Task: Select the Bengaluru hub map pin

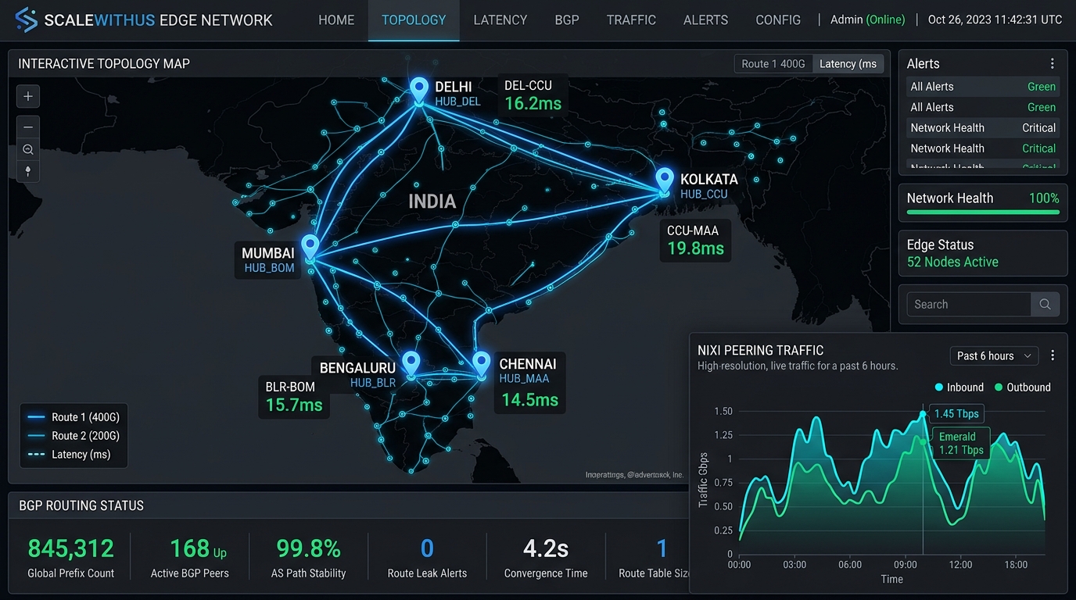Action: (x=411, y=365)
